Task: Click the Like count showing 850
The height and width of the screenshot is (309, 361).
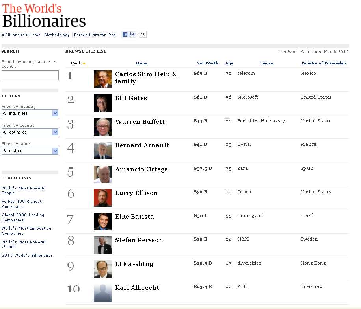Action: pos(142,34)
